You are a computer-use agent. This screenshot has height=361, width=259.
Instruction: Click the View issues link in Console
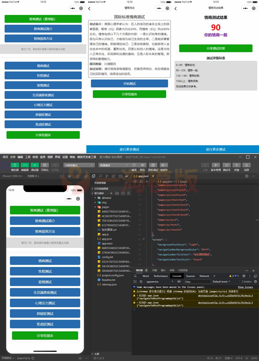[x=245, y=287]
